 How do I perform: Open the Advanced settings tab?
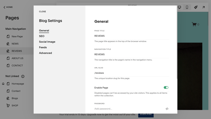(45, 53)
